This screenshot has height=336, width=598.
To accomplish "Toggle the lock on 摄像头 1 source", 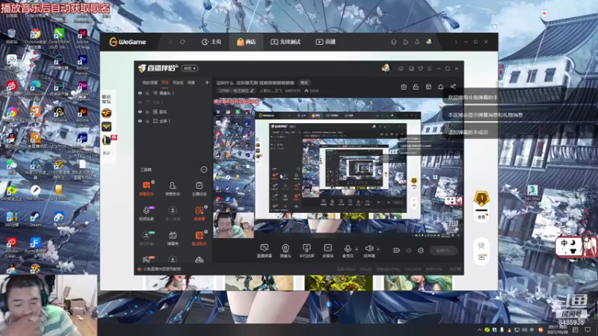I will pos(147,93).
